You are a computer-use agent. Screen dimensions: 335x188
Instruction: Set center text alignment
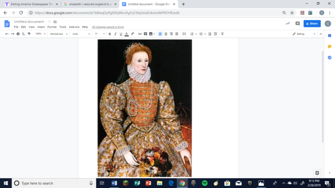[x=166, y=34]
